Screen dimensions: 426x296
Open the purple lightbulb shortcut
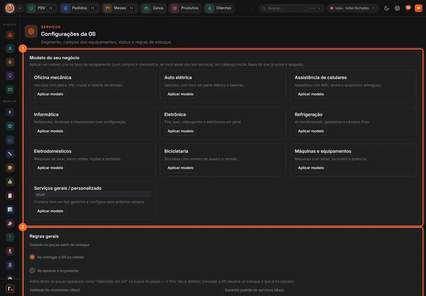(x=10, y=76)
